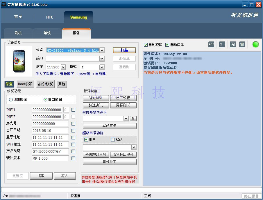Open the ADB tool icon
Screen dimensions: 263x200
pyautogui.click(x=211, y=44)
